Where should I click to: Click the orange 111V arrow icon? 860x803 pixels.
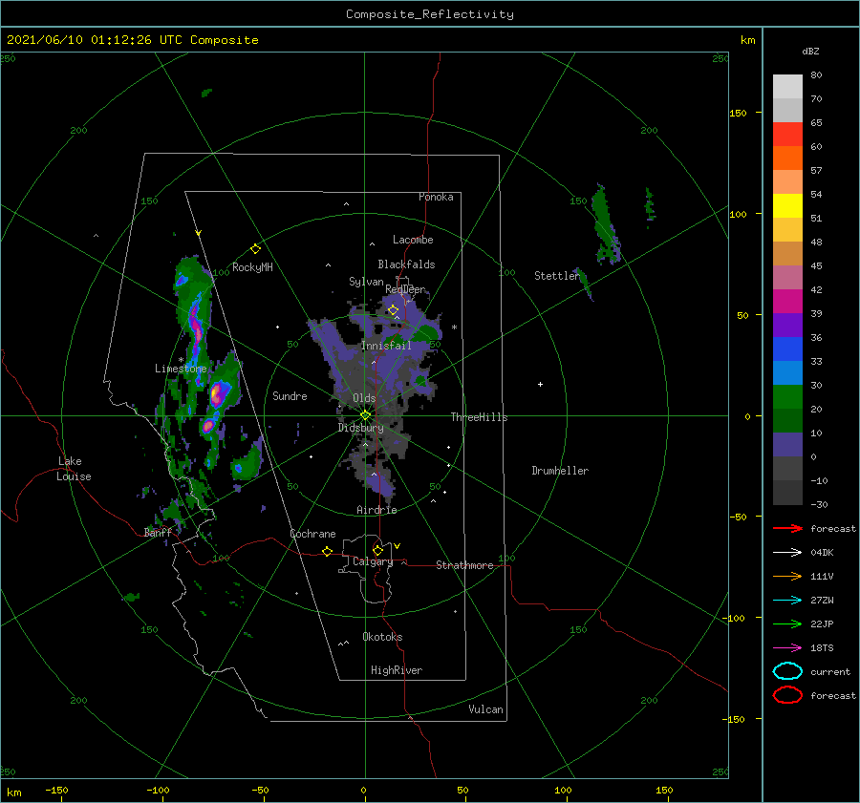(x=787, y=576)
